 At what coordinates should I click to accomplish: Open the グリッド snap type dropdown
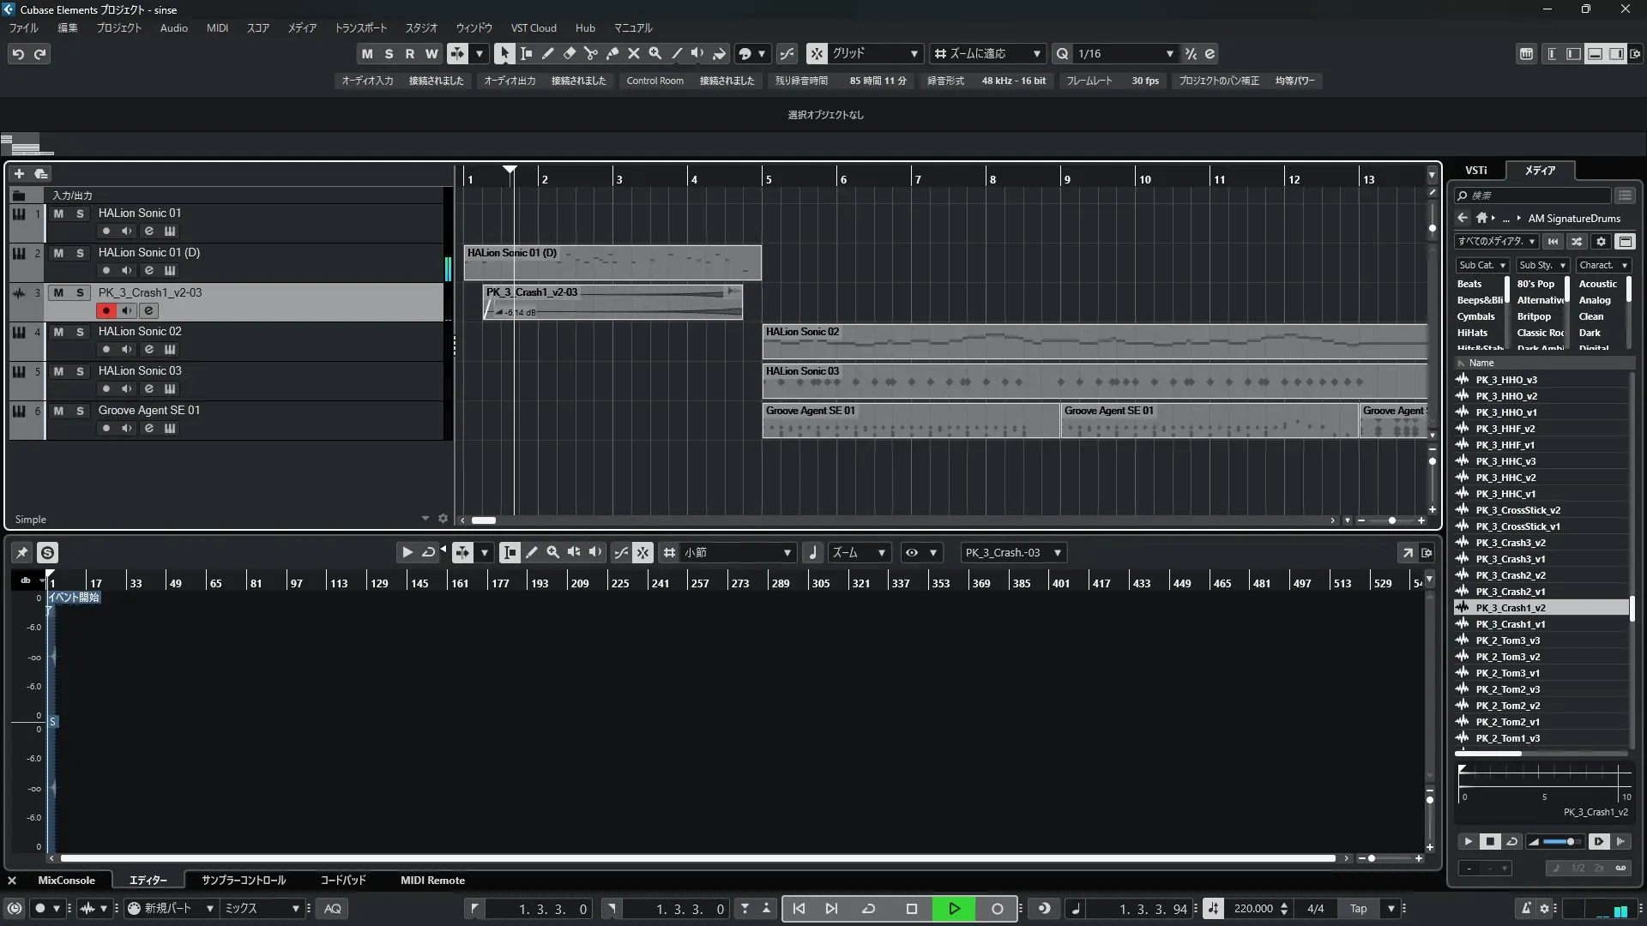pos(914,53)
